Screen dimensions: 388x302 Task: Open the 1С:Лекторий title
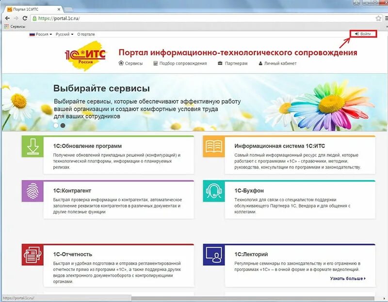pyautogui.click(x=251, y=255)
